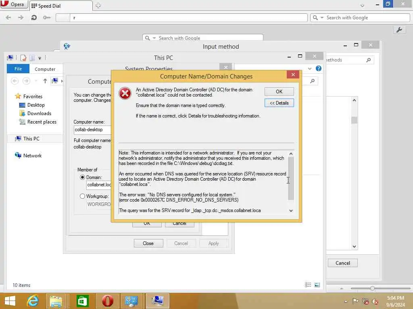Open Windows Store from taskbar
Viewport: 413px width, 309px height.
[82, 301]
